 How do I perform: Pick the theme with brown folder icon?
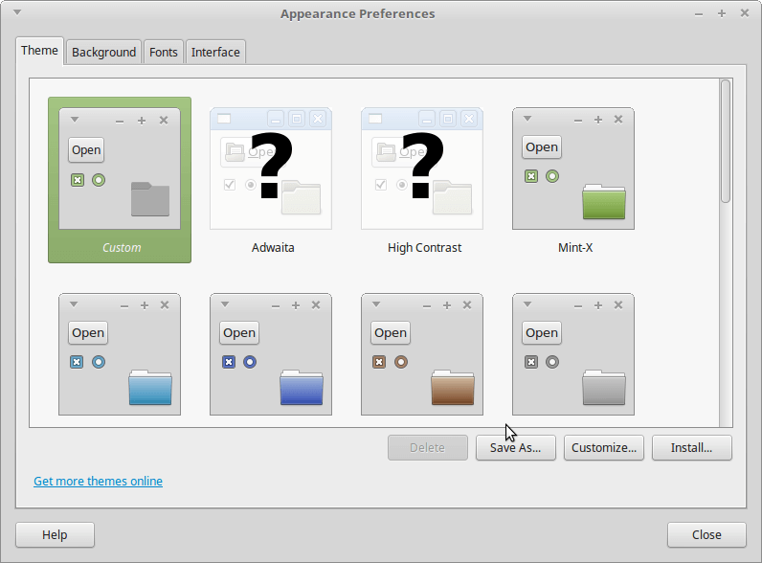click(x=422, y=354)
